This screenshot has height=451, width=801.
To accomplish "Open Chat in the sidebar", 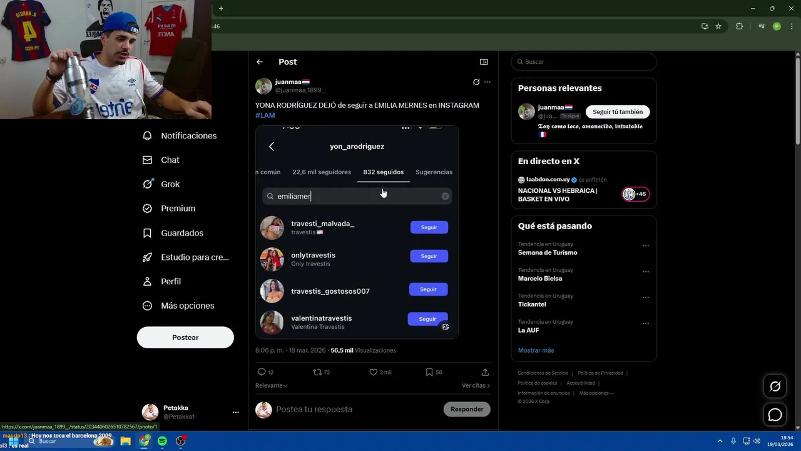I will point(161,160).
